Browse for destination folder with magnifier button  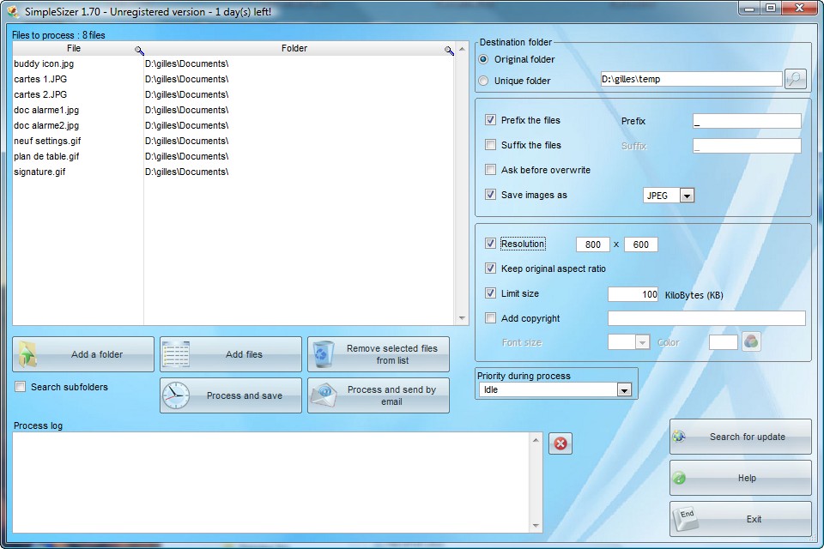tap(796, 79)
